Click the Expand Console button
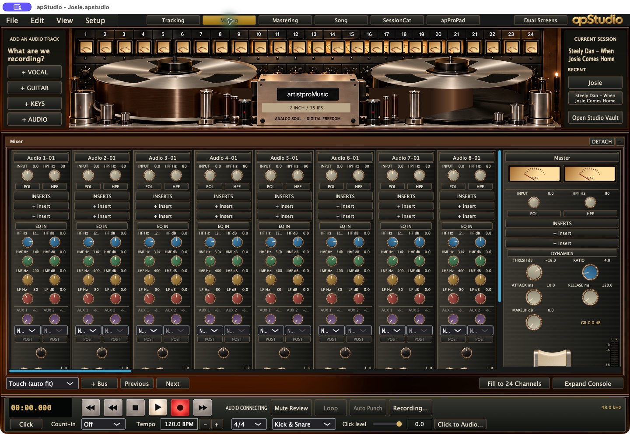This screenshot has width=630, height=434. 588,384
